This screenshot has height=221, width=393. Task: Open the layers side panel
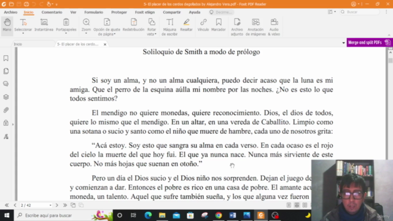click(x=6, y=97)
